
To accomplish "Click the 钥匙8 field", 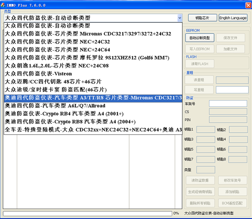I will click(238, 159).
